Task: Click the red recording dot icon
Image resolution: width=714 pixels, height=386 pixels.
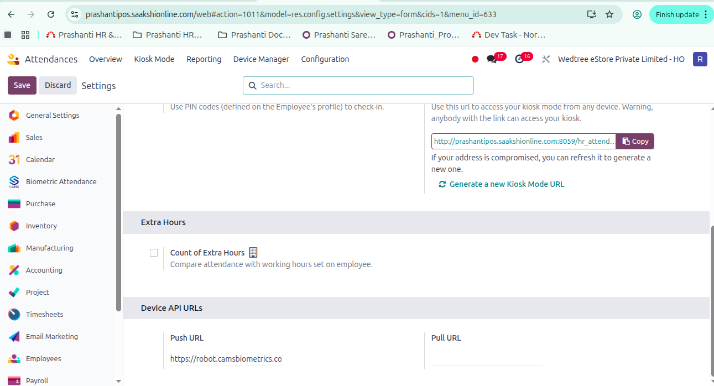Action: tap(475, 59)
